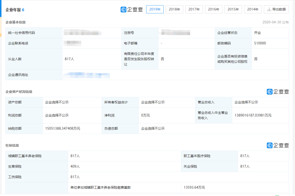The image size is (295, 196).
Task: Click the 纳税总额 amount 15051388.347408万元
Action: pyautogui.click(x=63, y=128)
